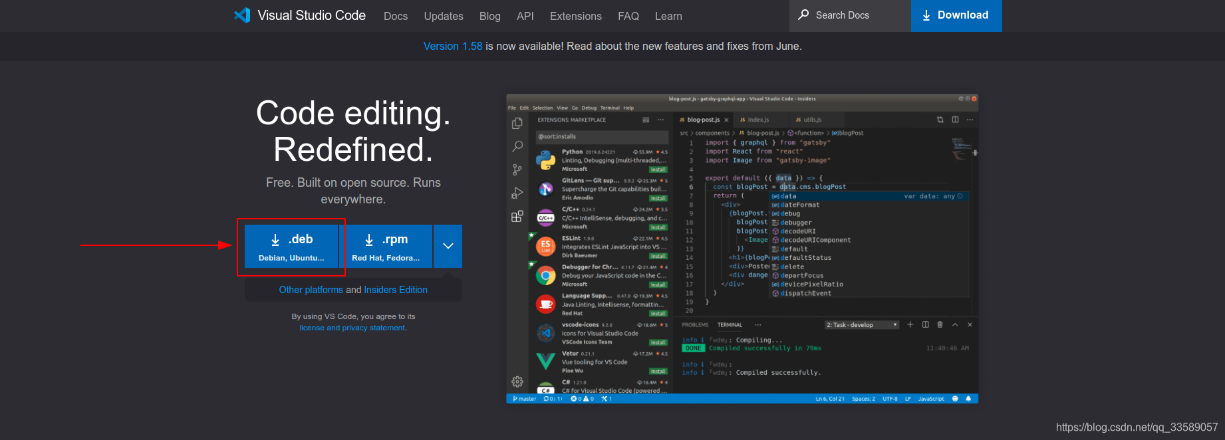1225x440 pixels.
Task: Open the Version 1.58 announcement link
Action: pos(453,46)
